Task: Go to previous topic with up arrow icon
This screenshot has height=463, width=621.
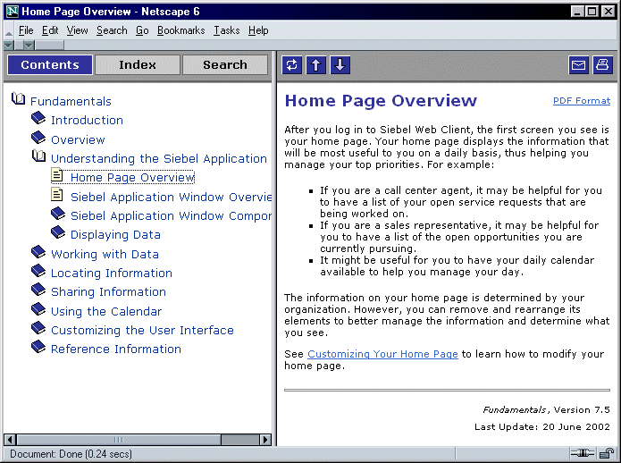Action: click(316, 65)
